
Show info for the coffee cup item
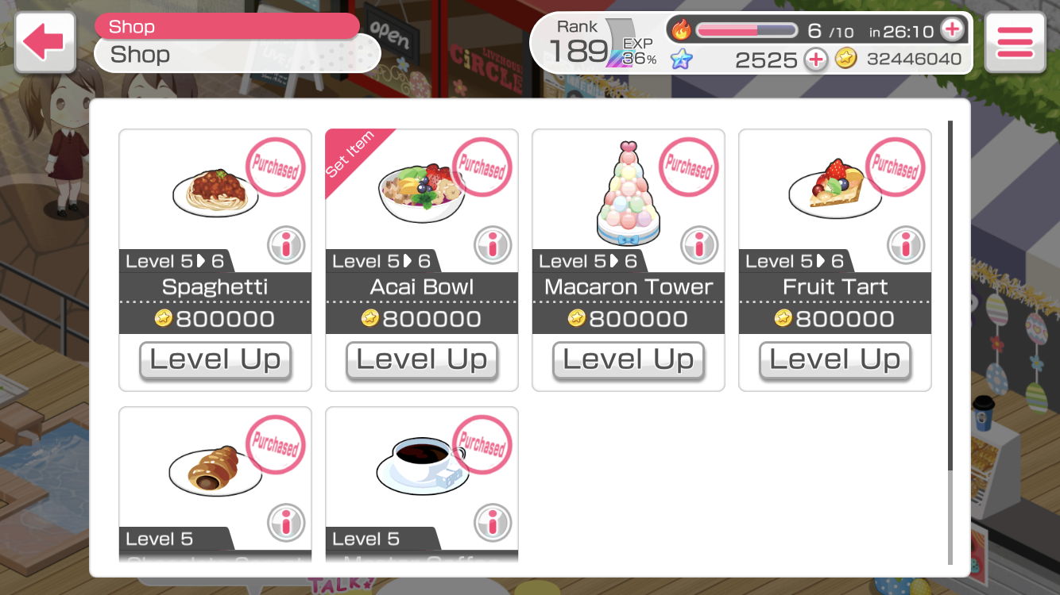[x=493, y=523]
